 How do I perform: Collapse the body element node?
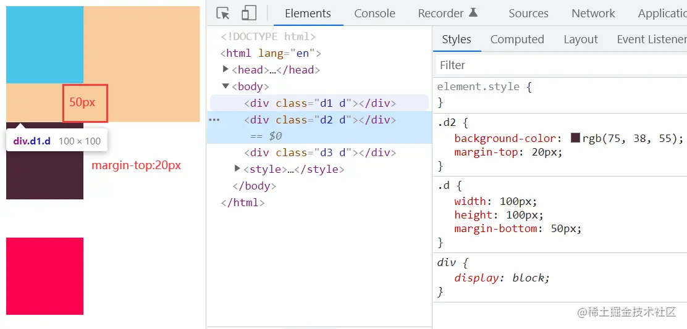pos(225,86)
